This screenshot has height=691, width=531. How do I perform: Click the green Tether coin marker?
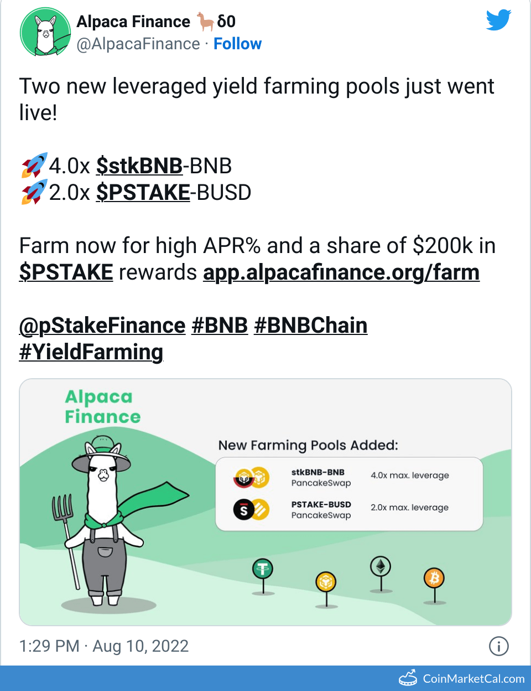(263, 569)
